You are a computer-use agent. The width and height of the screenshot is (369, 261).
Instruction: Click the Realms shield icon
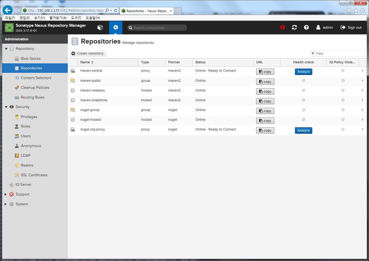pos(17,165)
